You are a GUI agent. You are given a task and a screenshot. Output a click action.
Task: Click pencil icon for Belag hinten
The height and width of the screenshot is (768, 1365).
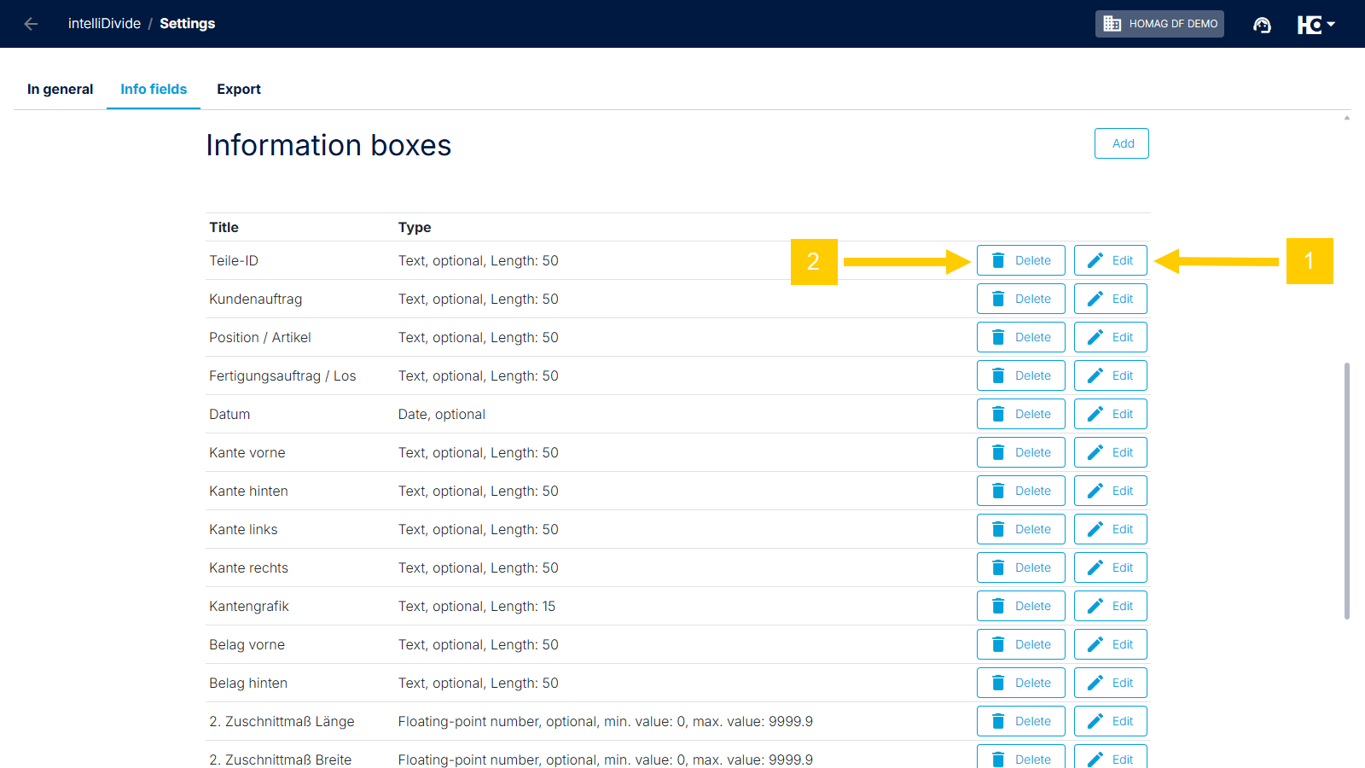click(1095, 683)
